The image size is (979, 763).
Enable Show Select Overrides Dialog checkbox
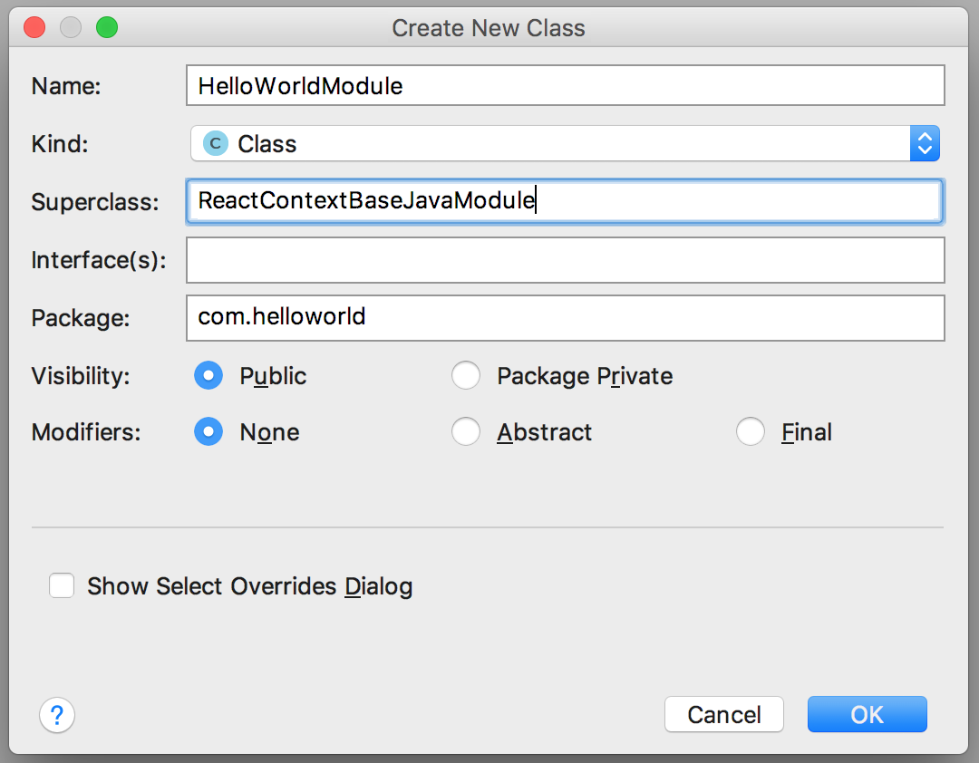[62, 586]
